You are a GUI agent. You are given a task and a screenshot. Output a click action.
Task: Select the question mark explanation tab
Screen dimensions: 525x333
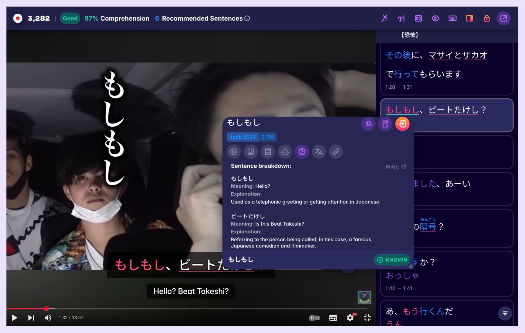[x=302, y=152]
